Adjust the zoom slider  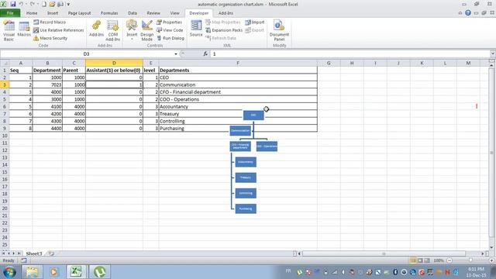pos(470,260)
